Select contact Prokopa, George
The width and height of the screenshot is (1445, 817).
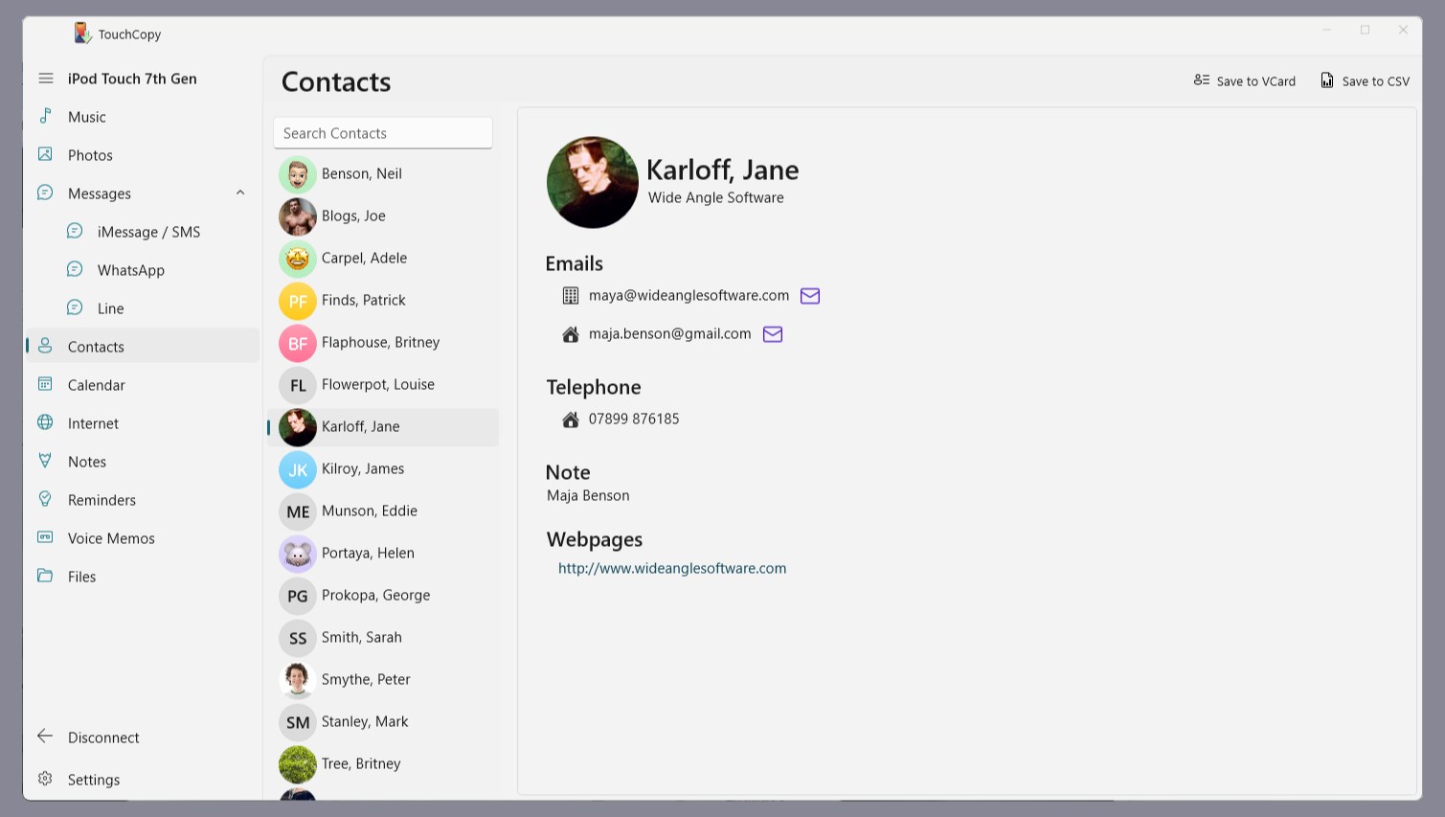pos(383,596)
